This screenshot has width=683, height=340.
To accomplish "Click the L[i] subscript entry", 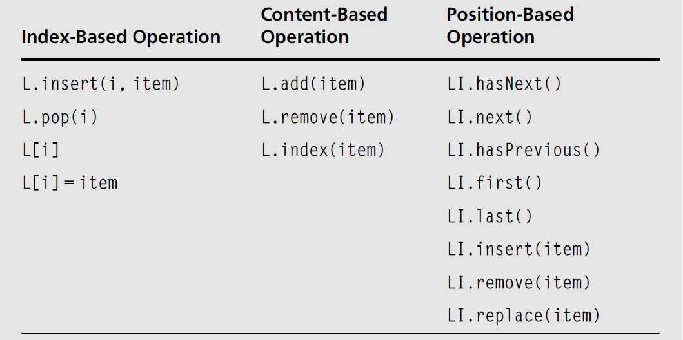I will coord(41,150).
